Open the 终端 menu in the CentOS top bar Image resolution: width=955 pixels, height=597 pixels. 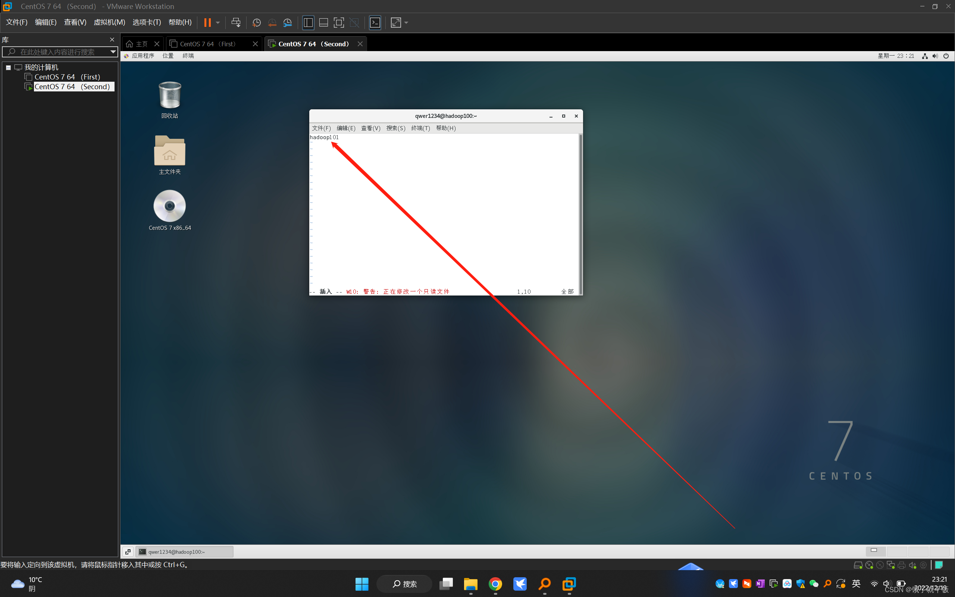[x=188, y=56]
